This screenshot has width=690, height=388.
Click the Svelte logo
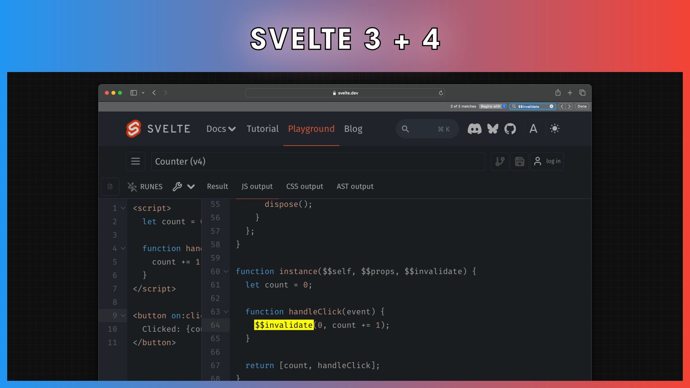tap(133, 129)
